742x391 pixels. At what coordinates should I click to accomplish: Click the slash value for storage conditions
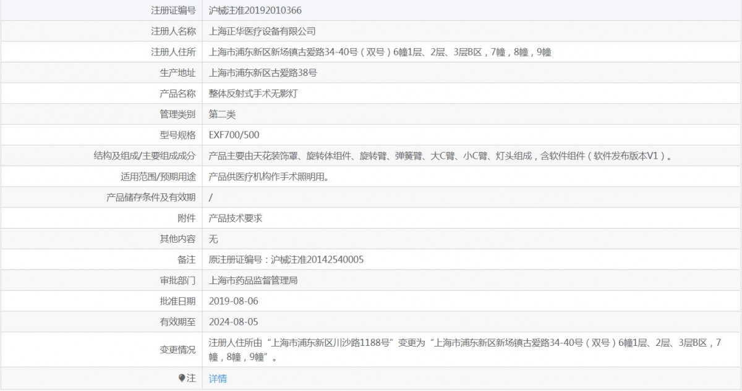(x=211, y=198)
